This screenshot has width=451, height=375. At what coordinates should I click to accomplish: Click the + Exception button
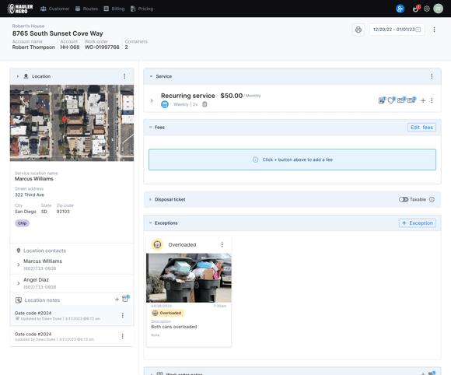(418, 223)
